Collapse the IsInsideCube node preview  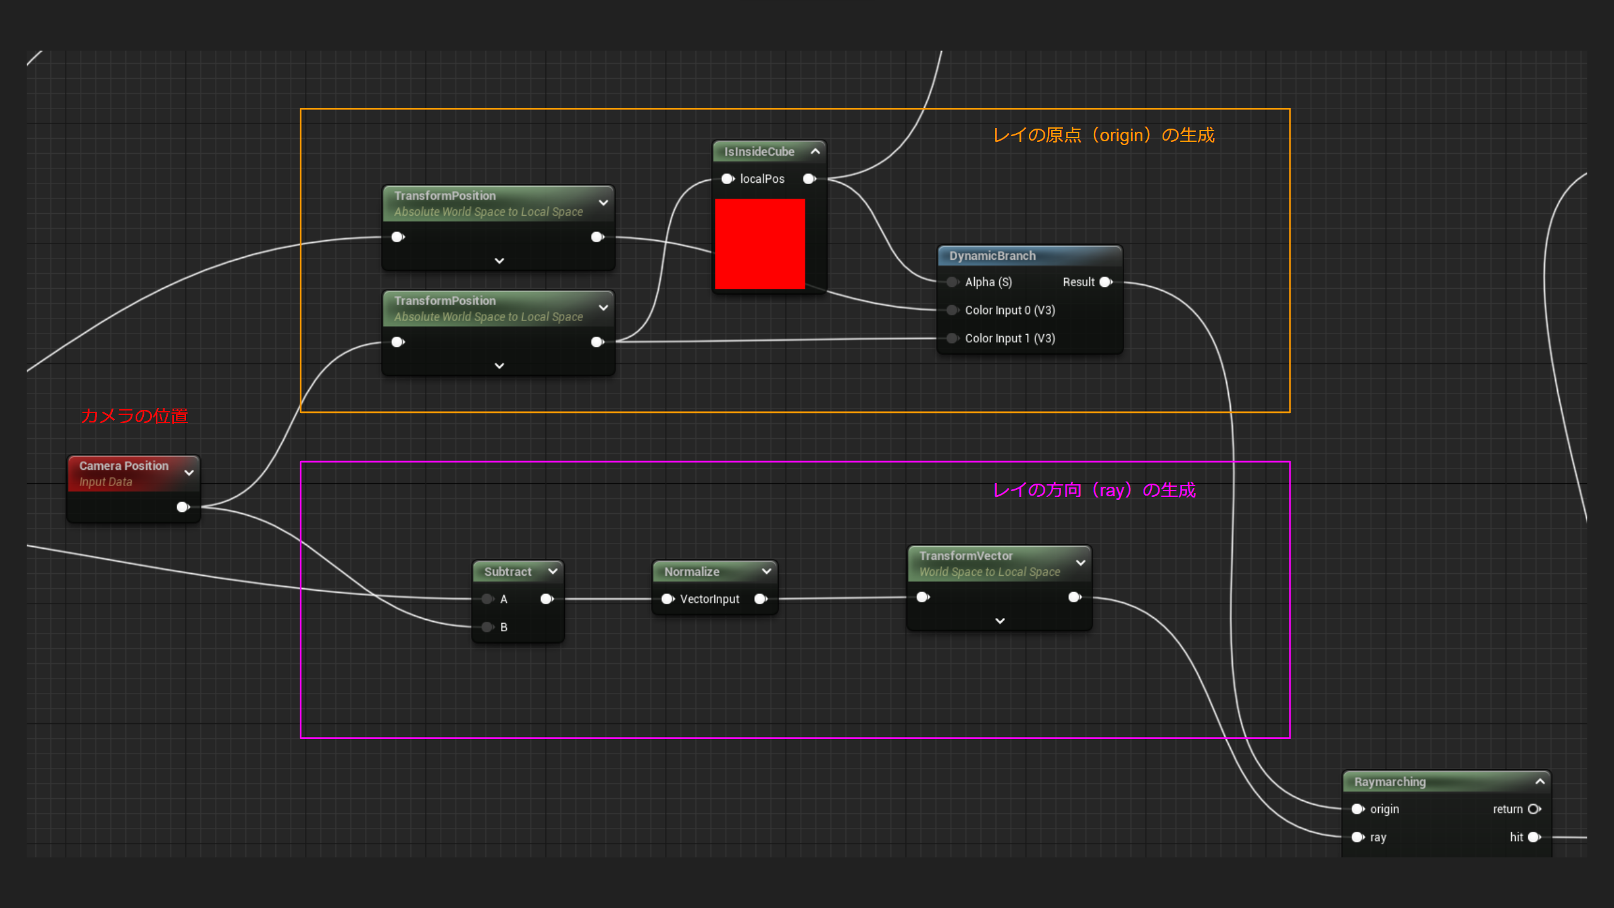[x=815, y=151]
